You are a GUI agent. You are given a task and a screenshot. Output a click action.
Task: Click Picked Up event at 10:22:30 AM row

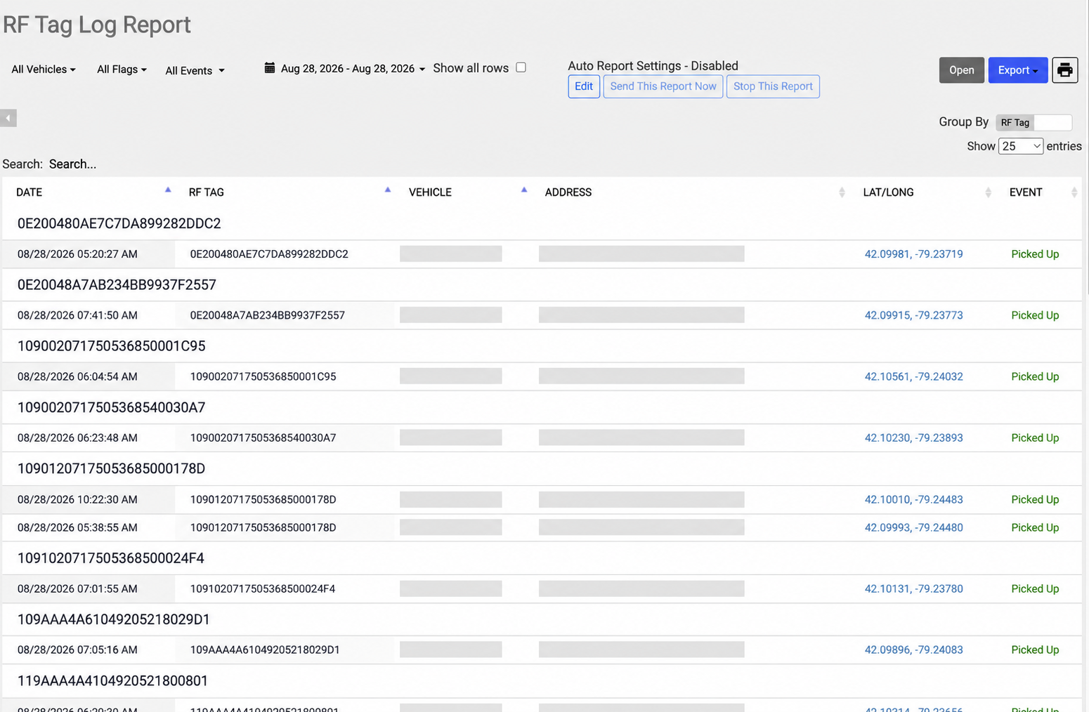tap(1035, 499)
